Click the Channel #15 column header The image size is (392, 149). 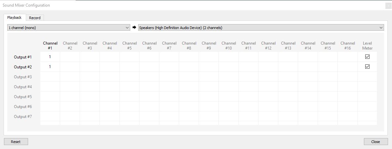328,46
